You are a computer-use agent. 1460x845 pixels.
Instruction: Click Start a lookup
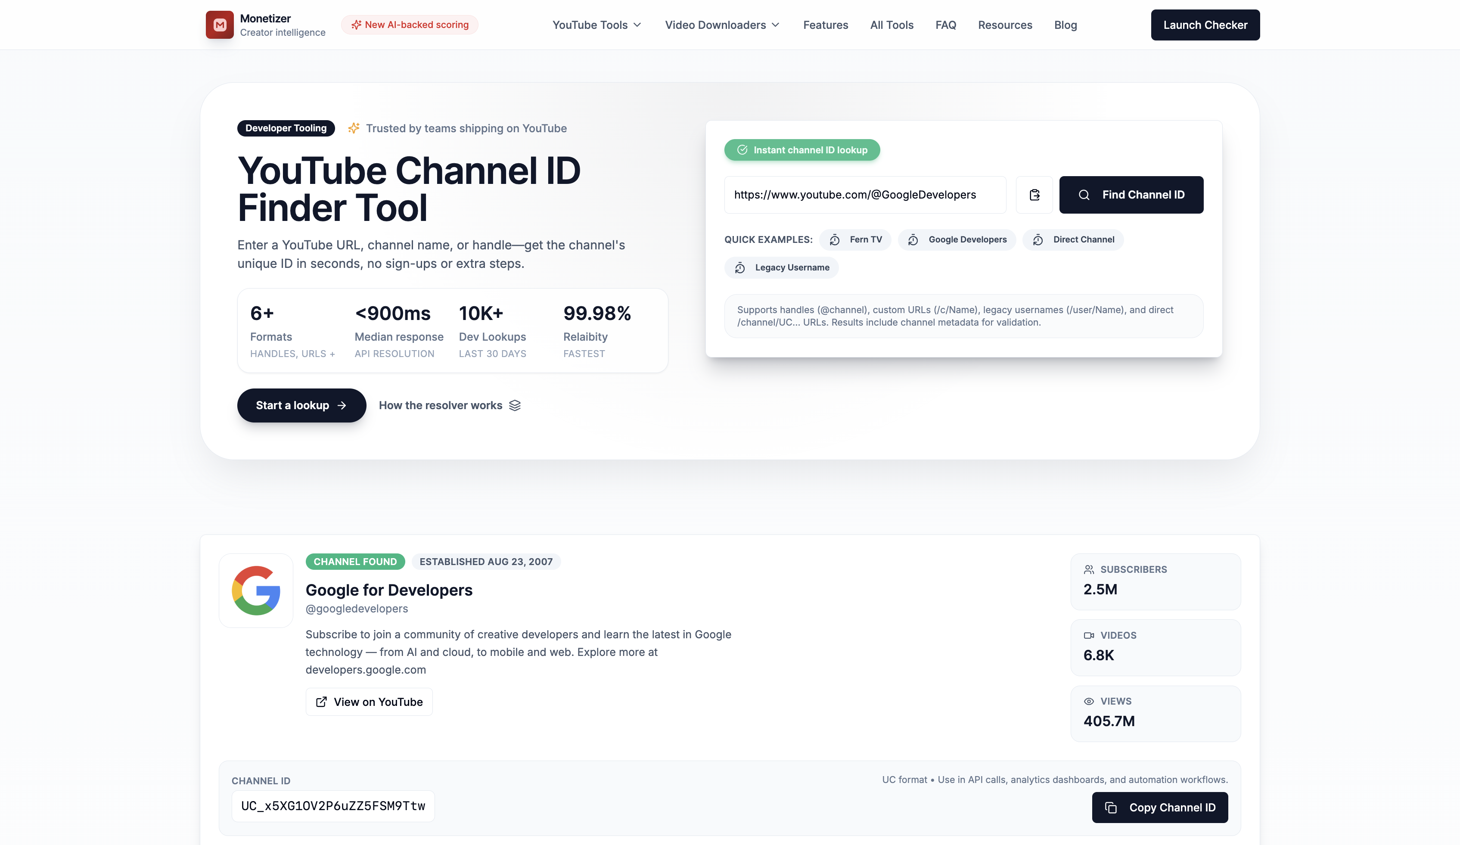[301, 405]
